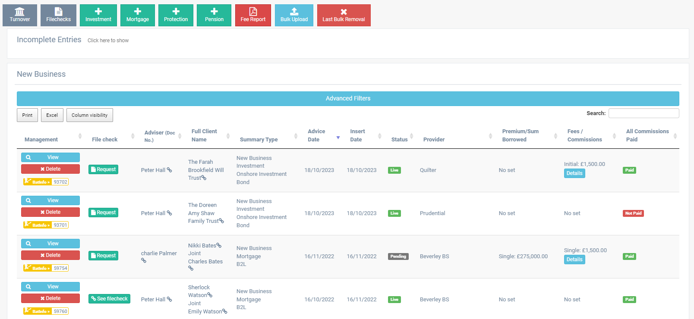
Task: Focus the Search input field
Action: click(x=644, y=113)
